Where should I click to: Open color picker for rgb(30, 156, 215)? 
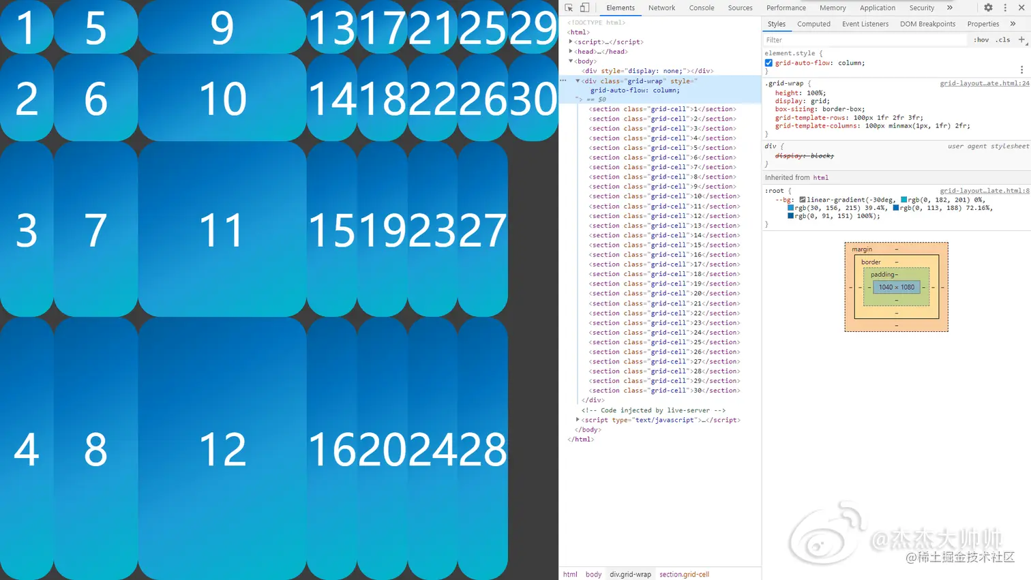[791, 208]
